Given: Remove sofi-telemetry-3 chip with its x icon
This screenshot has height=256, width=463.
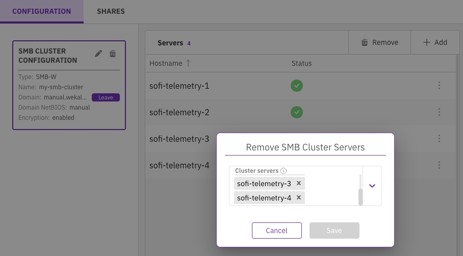Looking at the screenshot, I should point(299,183).
